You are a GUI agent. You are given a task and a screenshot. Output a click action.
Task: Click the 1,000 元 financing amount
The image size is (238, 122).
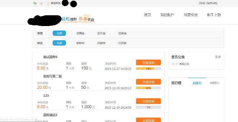click(x=88, y=107)
